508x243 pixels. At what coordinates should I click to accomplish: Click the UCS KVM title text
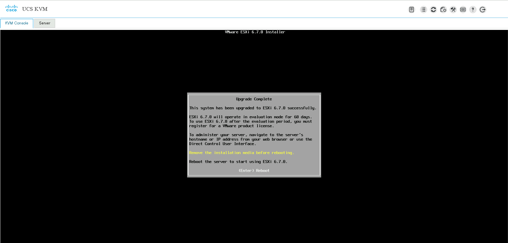(x=35, y=9)
